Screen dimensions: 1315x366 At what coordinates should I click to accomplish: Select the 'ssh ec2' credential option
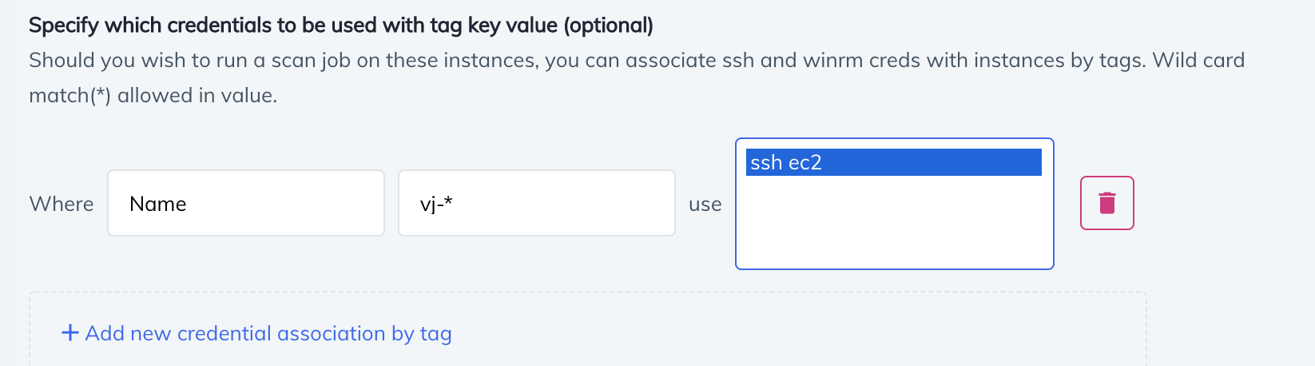pyautogui.click(x=893, y=162)
